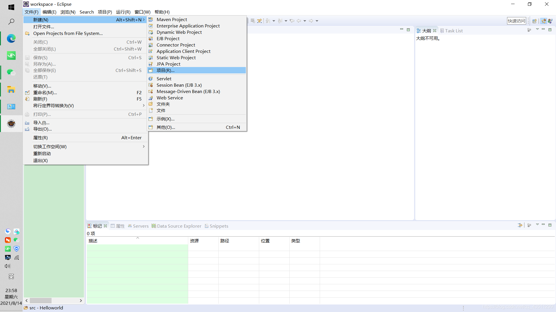Open the 编辑(E) menu
556x312 pixels.
(49, 12)
